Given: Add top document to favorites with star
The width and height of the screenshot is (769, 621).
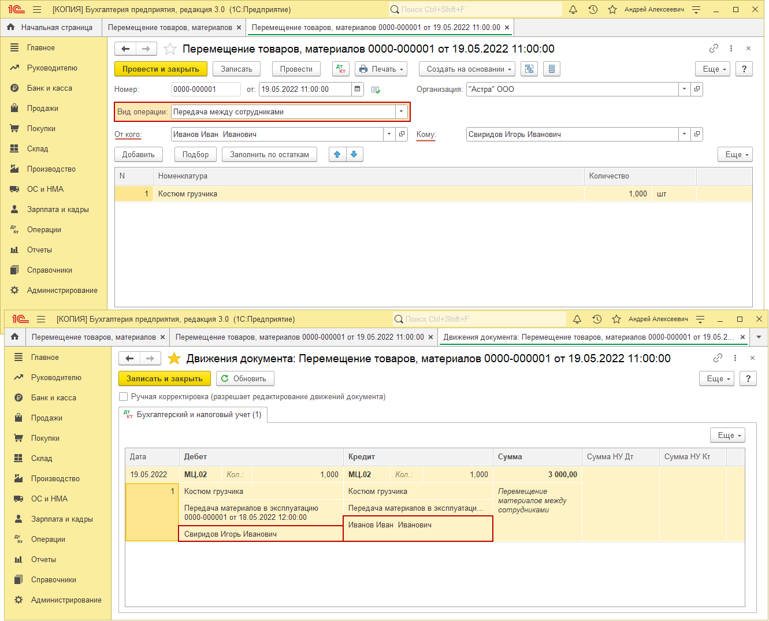Looking at the screenshot, I should click(x=170, y=49).
